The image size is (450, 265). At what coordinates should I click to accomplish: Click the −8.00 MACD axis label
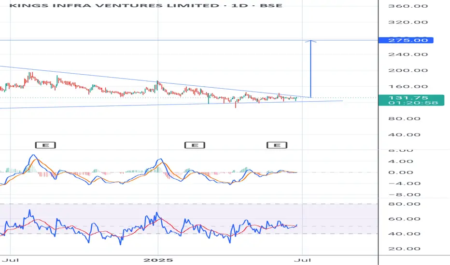[x=404, y=195]
